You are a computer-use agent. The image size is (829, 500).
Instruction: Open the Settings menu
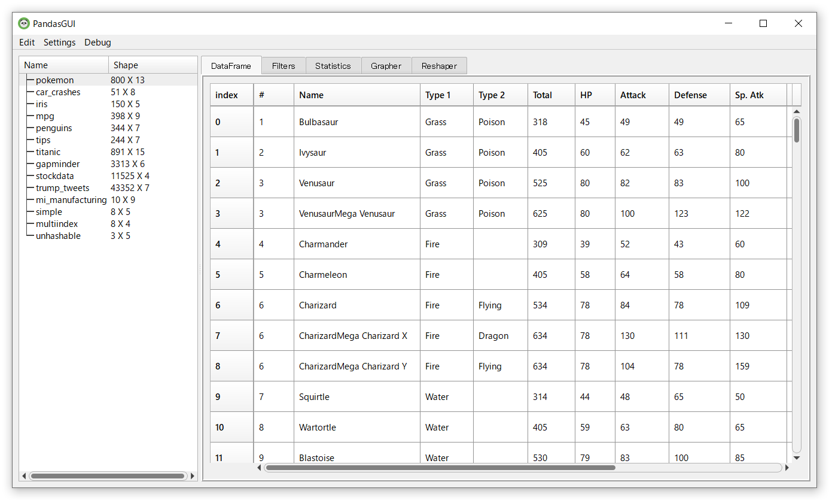point(60,43)
